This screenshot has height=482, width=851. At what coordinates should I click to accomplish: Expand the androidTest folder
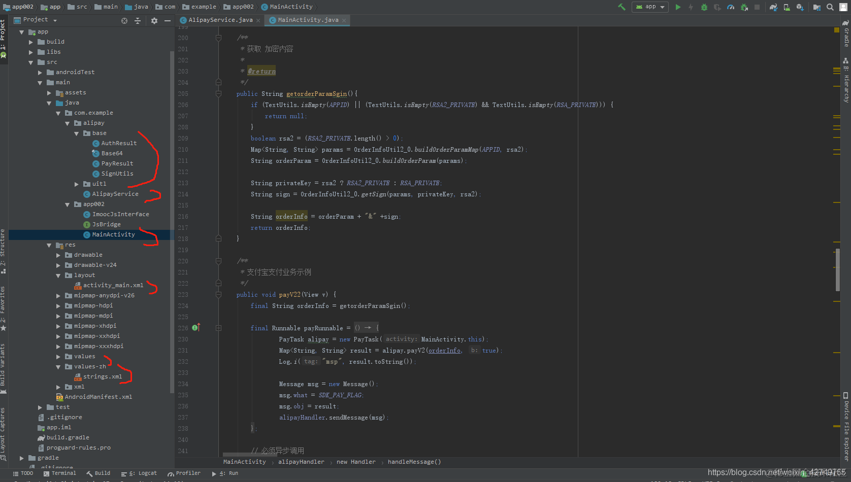[x=40, y=73]
